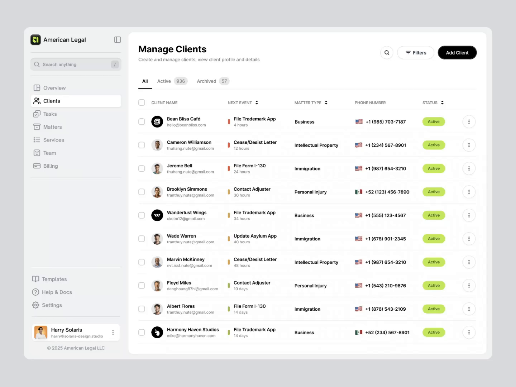Click the Mexico flag for Brooklyn Simmons
Image resolution: width=516 pixels, height=387 pixels.
click(x=359, y=192)
